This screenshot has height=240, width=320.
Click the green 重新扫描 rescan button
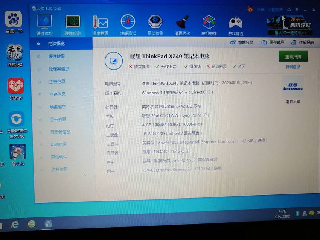293,56
